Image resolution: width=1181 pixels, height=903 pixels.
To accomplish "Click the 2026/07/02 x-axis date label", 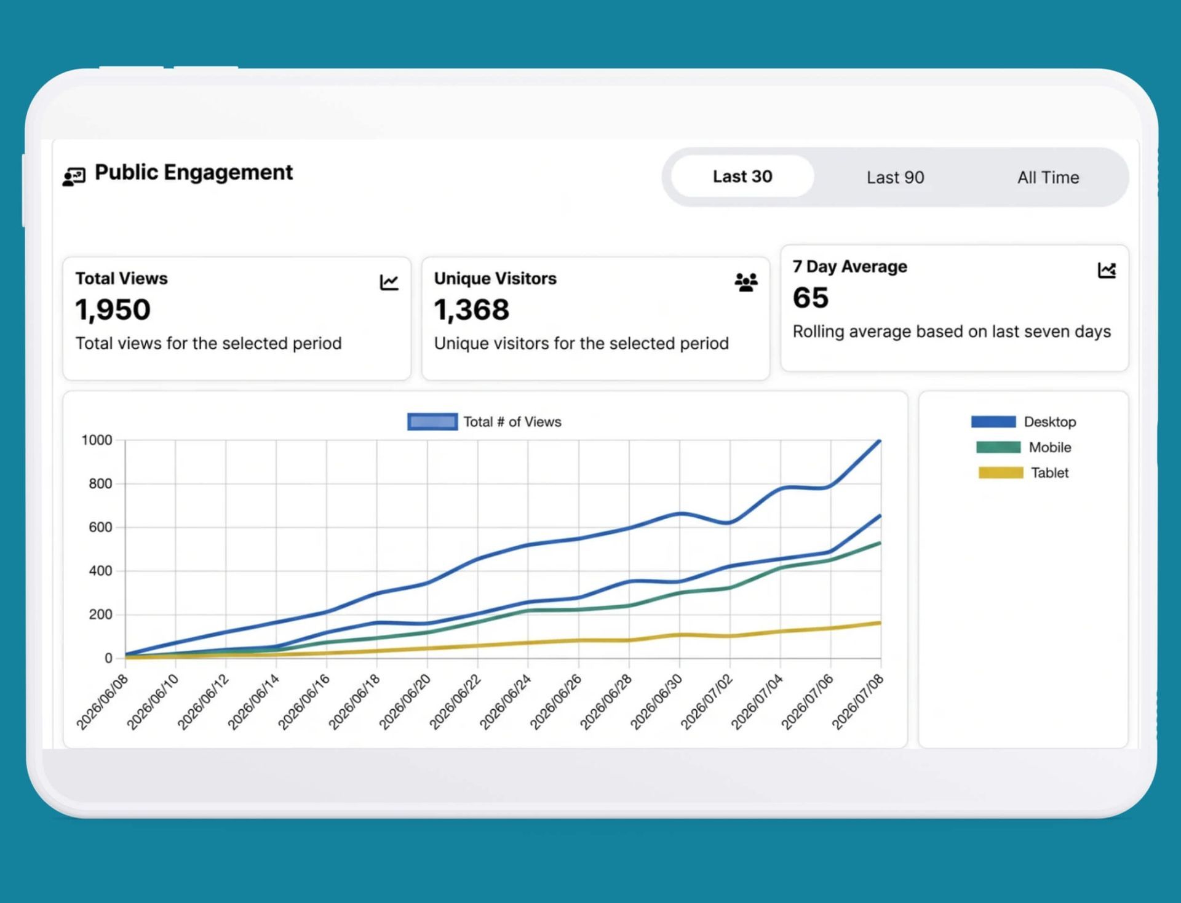I will point(707,702).
